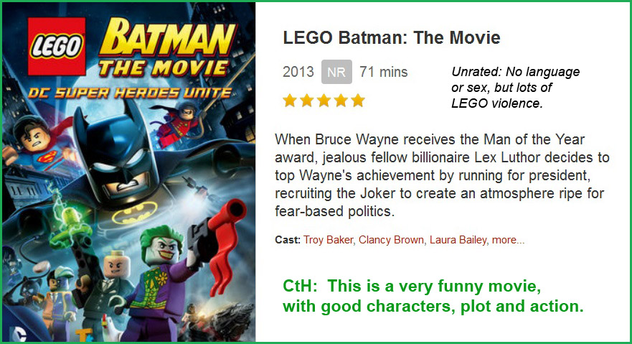
Task: Rate five stars using last star
Action: tap(358, 101)
